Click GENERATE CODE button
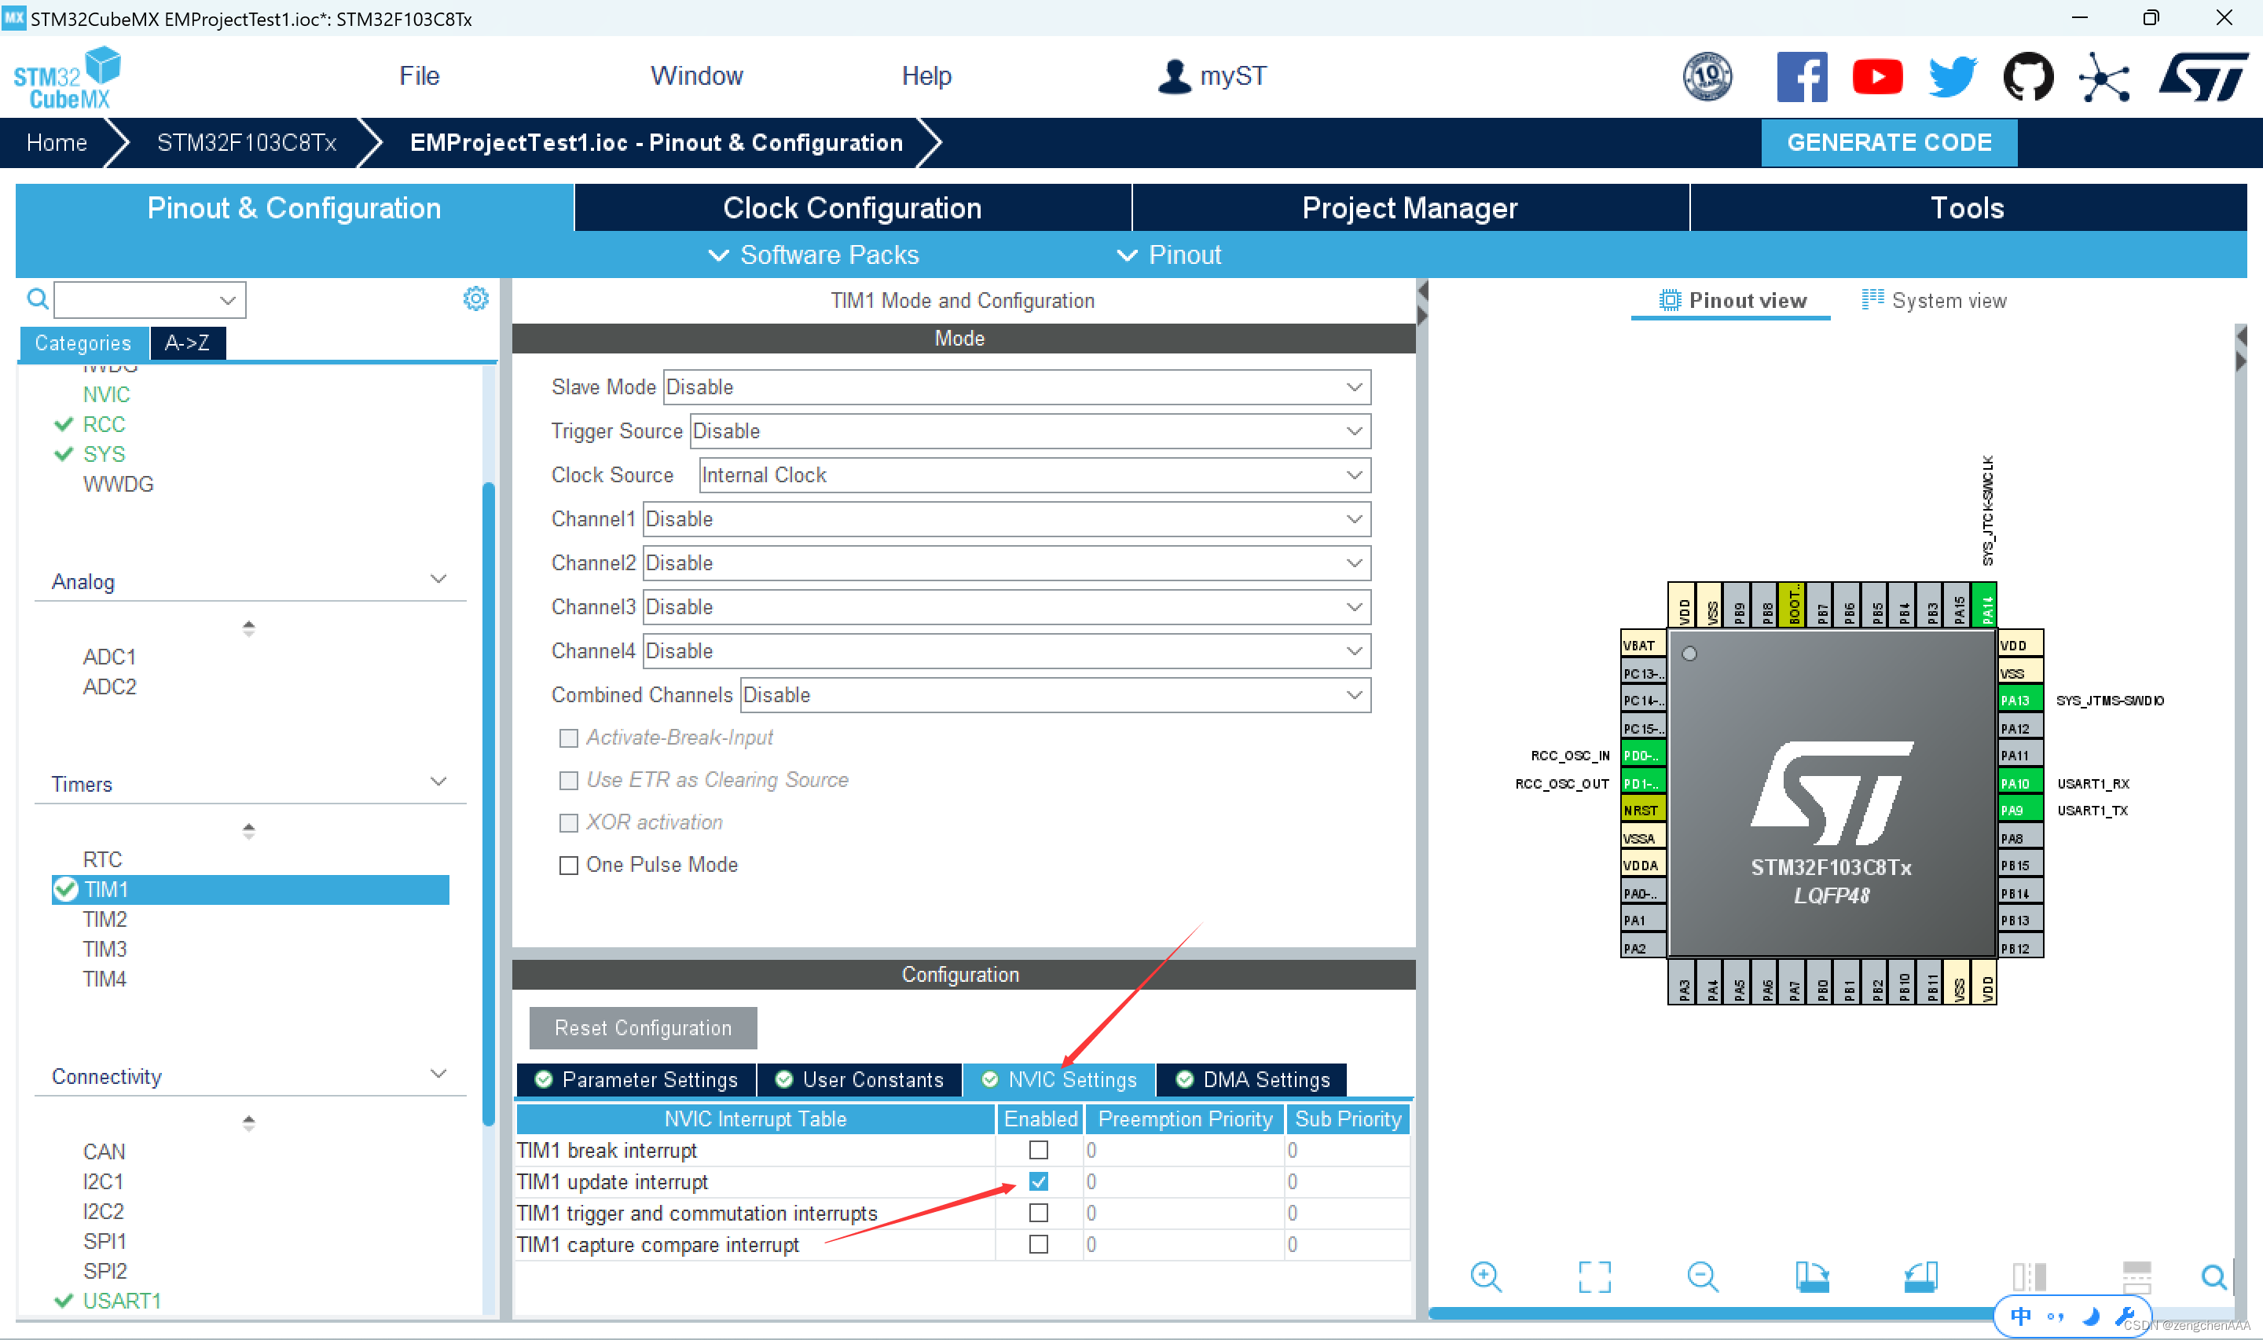Image resolution: width=2263 pixels, height=1340 pixels. tap(1890, 142)
